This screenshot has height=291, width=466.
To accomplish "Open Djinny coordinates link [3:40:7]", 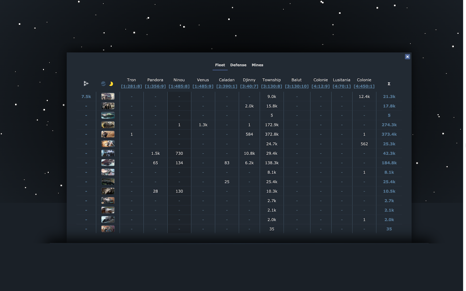I will tap(249, 87).
